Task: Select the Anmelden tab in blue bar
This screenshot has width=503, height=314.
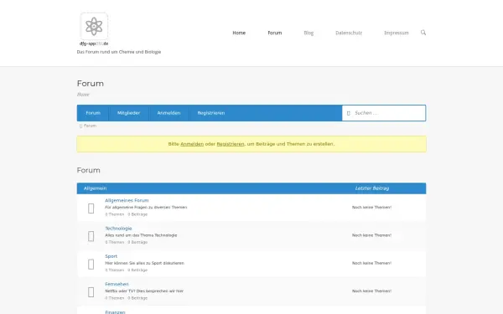Action: (x=169, y=113)
